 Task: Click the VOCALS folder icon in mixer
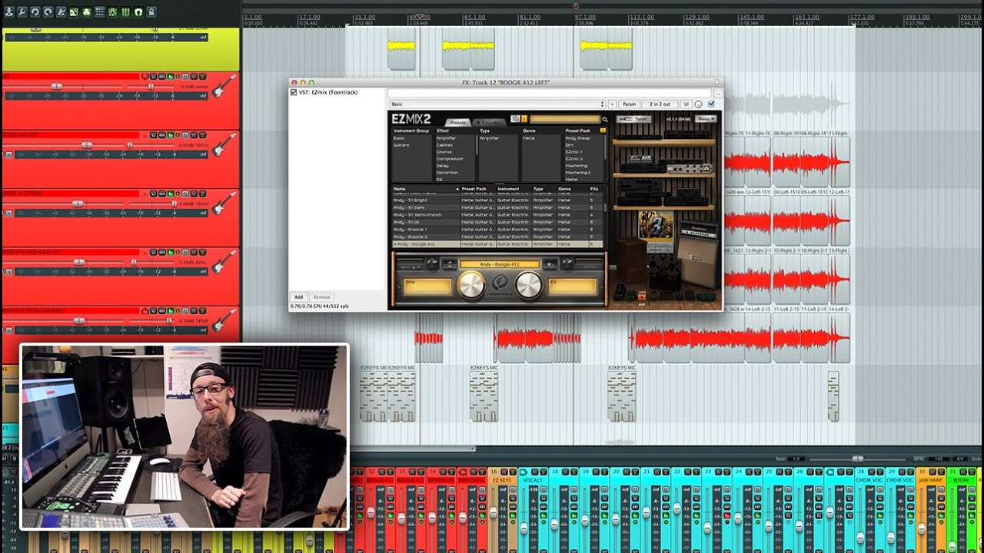[x=524, y=472]
